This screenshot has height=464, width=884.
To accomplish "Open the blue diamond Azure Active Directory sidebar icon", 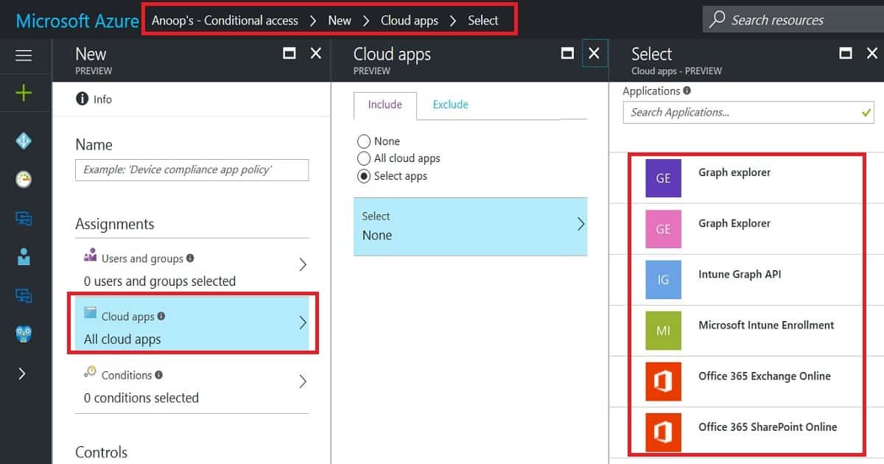I will click(24, 141).
